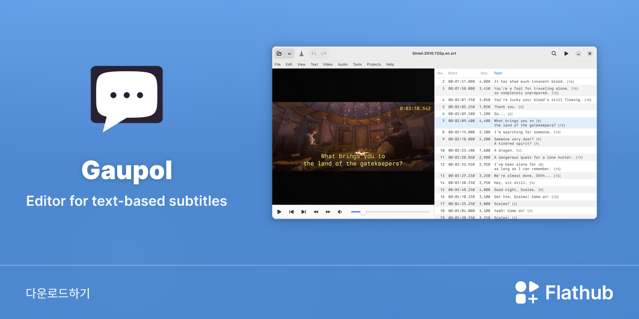
Task: Click start time 00:03:48.250
Action: pyautogui.click(x=461, y=190)
